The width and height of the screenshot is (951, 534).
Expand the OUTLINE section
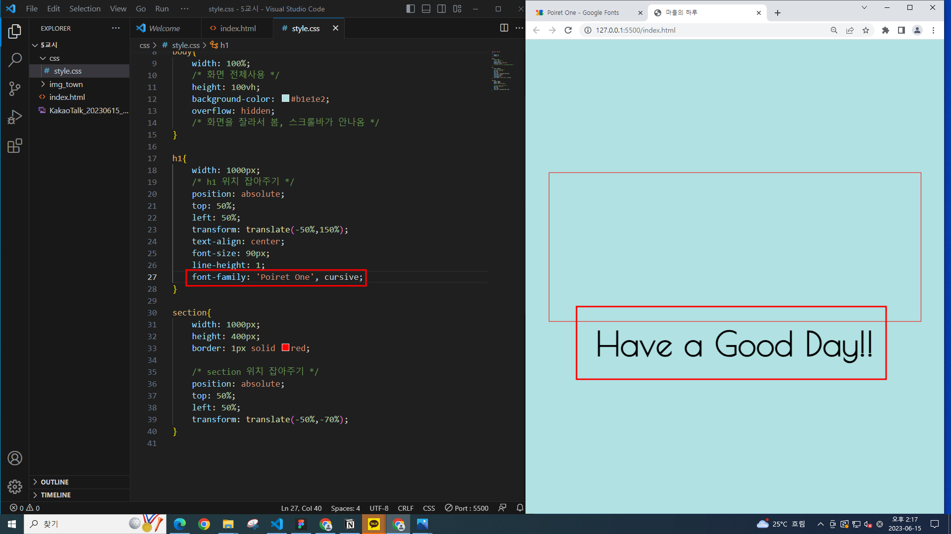54,482
